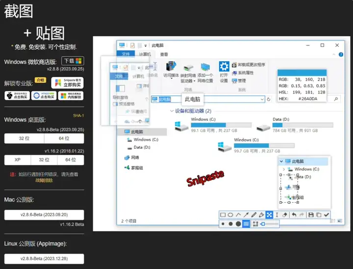Select the pencil tool
Image resolution: width=353 pixels, height=269 pixels.
[254, 215]
